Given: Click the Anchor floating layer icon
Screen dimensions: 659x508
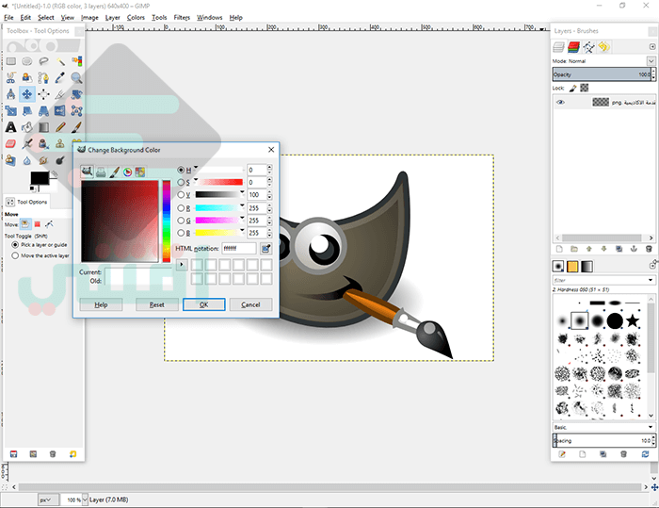Looking at the screenshot, I should click(634, 249).
